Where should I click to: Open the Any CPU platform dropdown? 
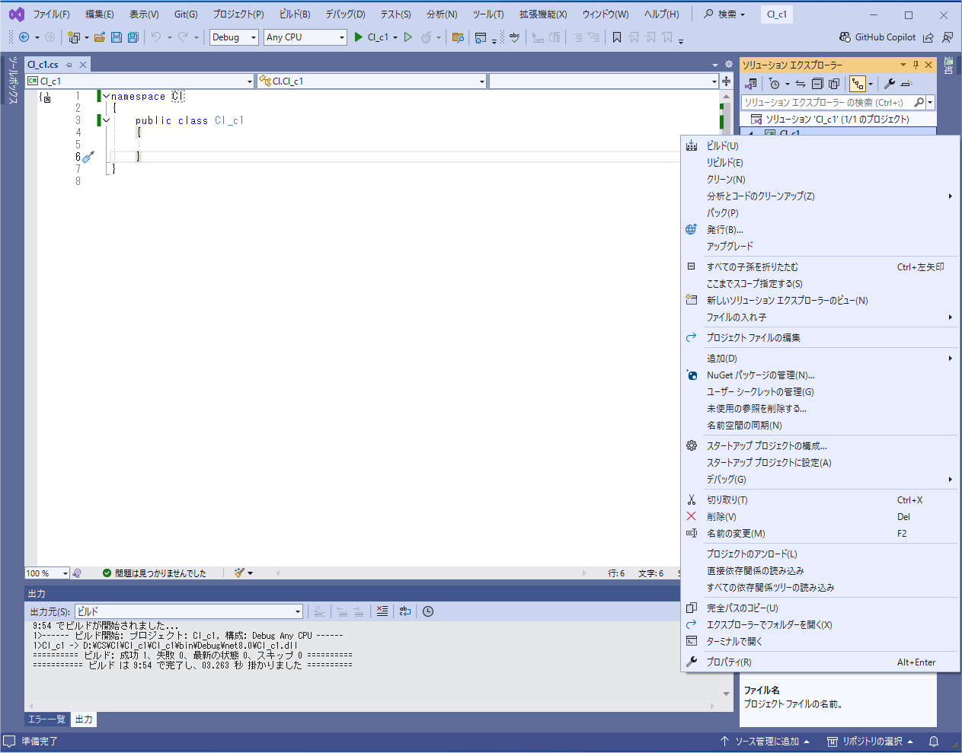click(305, 37)
